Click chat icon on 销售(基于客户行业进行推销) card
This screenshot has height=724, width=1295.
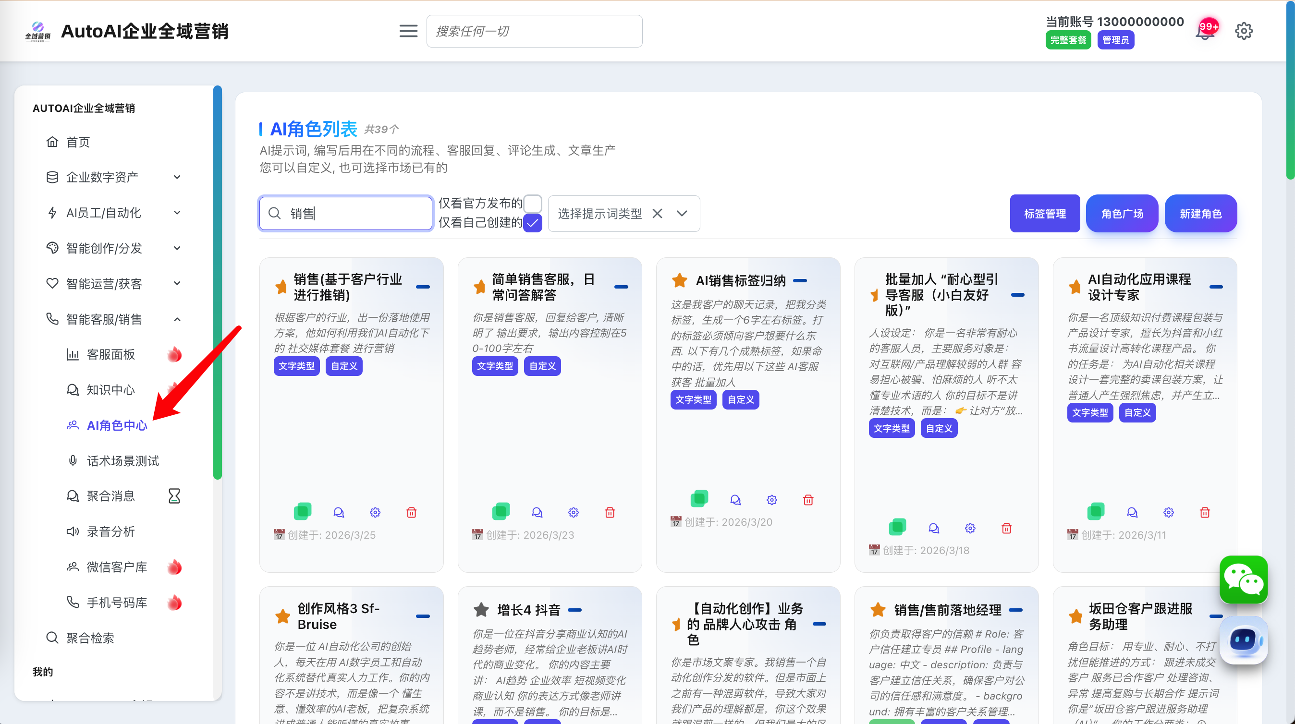point(339,512)
